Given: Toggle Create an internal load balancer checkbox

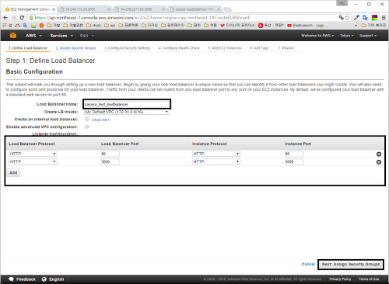Looking at the screenshot, I should [87, 119].
